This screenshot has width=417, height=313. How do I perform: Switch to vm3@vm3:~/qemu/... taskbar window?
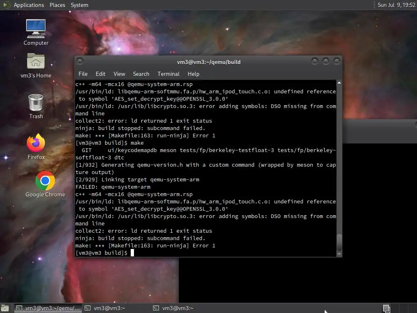48,308
